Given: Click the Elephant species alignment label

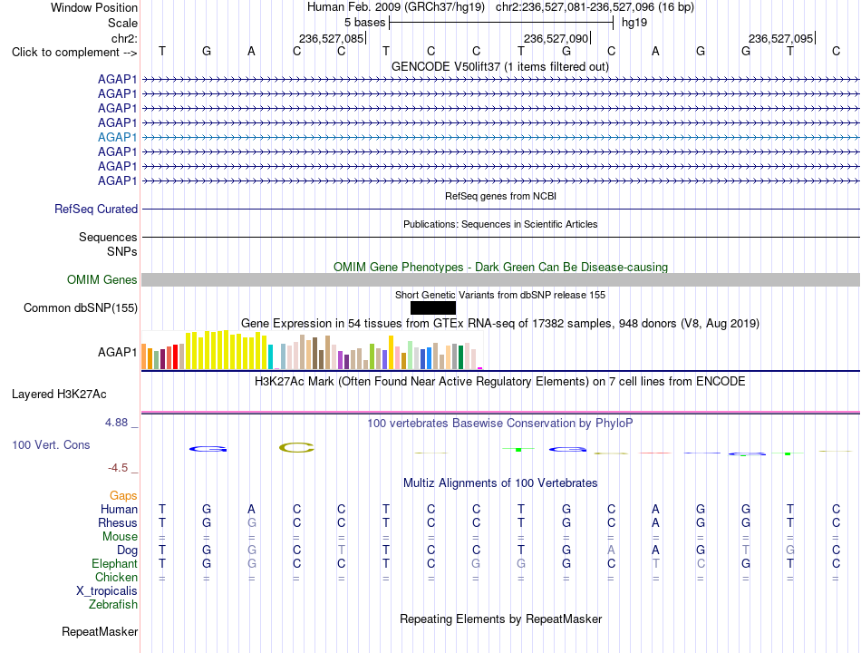Looking at the screenshot, I should click(114, 563).
